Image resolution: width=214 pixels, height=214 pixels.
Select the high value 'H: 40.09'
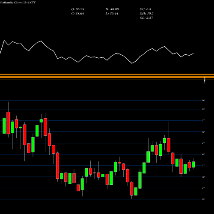point(112,9)
